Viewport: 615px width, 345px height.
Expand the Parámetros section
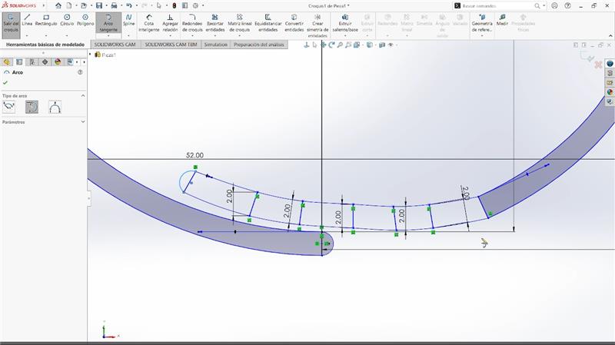coord(83,122)
